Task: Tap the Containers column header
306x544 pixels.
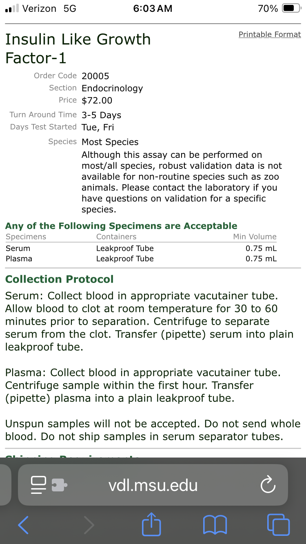Action: click(x=116, y=237)
